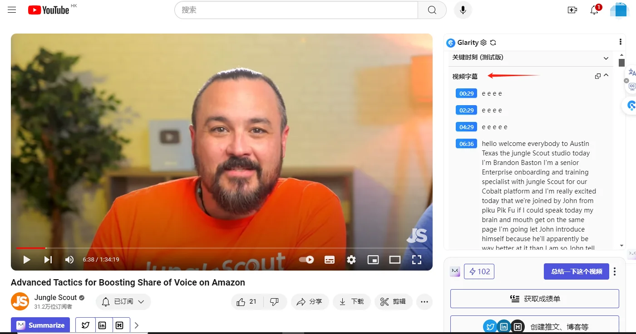Focus the YouTube 搜索 search field
The width and height of the screenshot is (636, 334).
pos(296,10)
